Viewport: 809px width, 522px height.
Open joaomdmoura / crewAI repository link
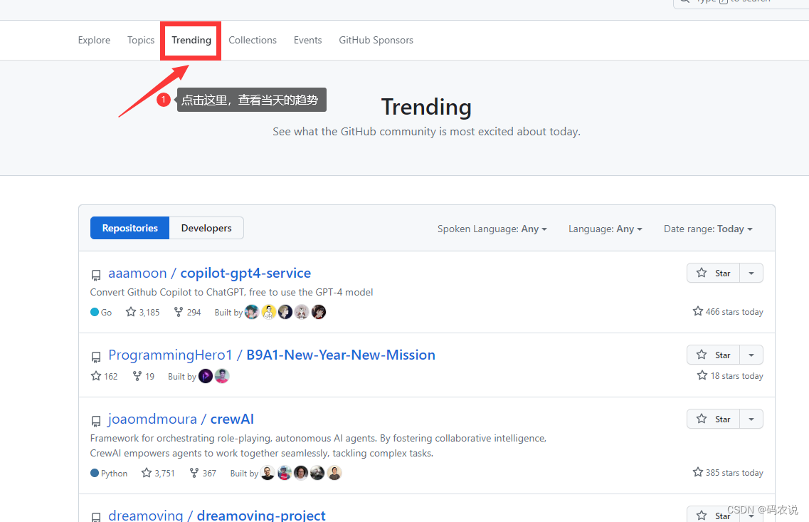[x=181, y=419]
